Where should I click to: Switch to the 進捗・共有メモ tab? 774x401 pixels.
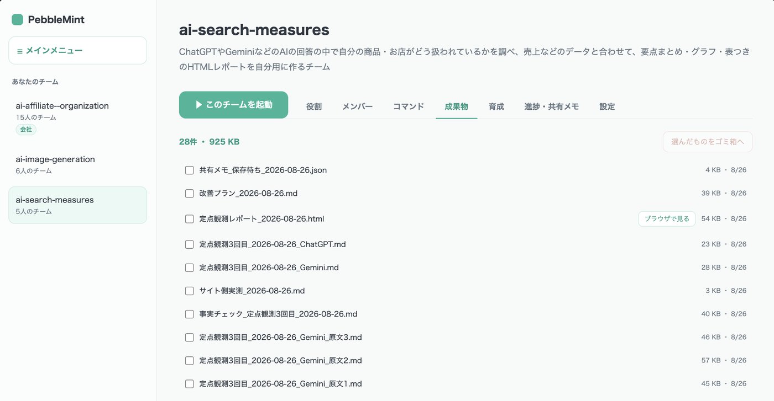(551, 106)
